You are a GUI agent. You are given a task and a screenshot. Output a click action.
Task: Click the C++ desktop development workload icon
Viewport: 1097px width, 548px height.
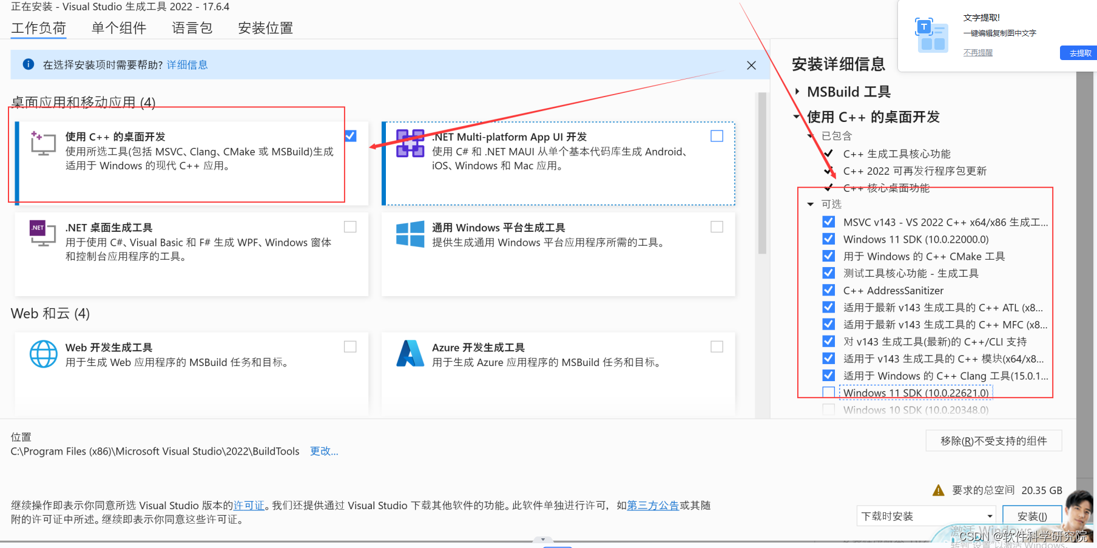click(x=43, y=144)
